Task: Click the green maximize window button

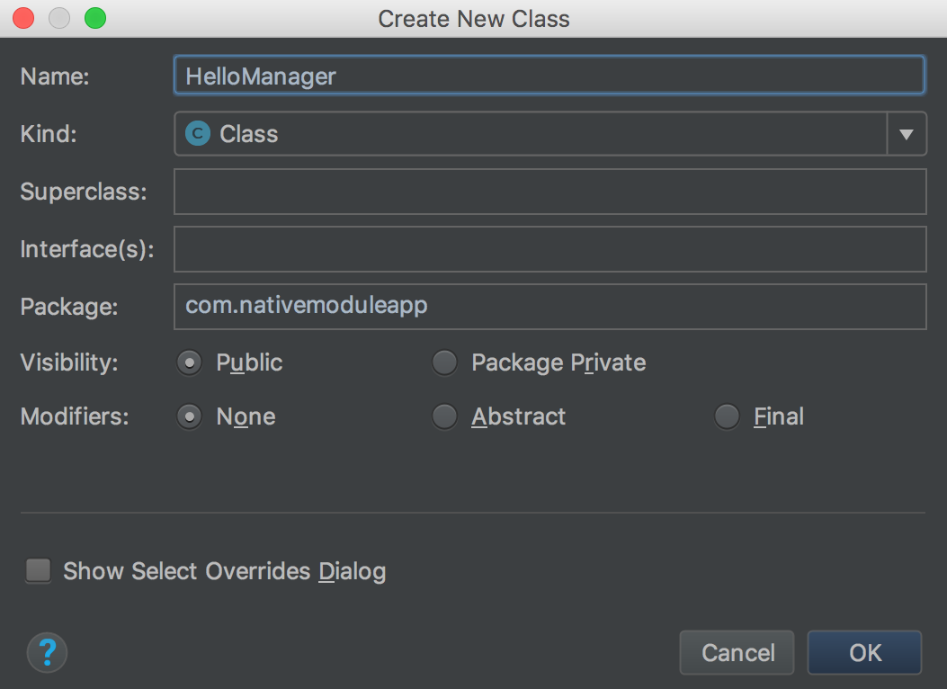Action: [94, 18]
